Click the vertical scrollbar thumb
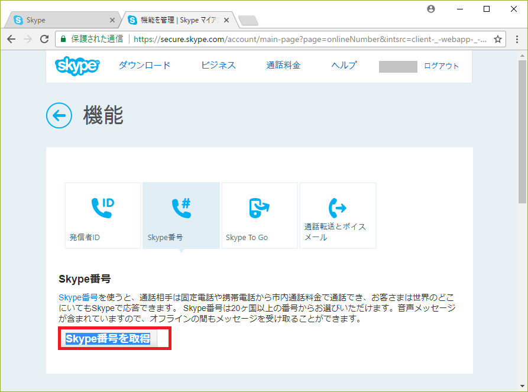This screenshot has width=528, height=392. click(x=522, y=132)
